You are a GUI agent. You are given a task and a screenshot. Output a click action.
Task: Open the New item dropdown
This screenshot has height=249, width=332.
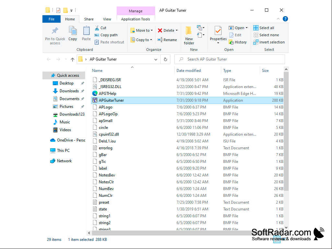tap(200, 28)
